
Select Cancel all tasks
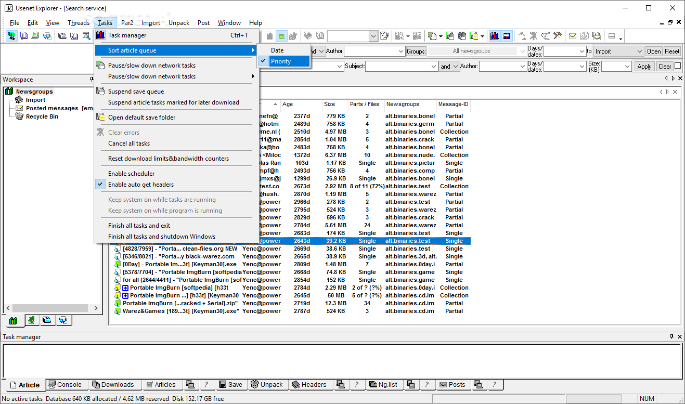176,143
